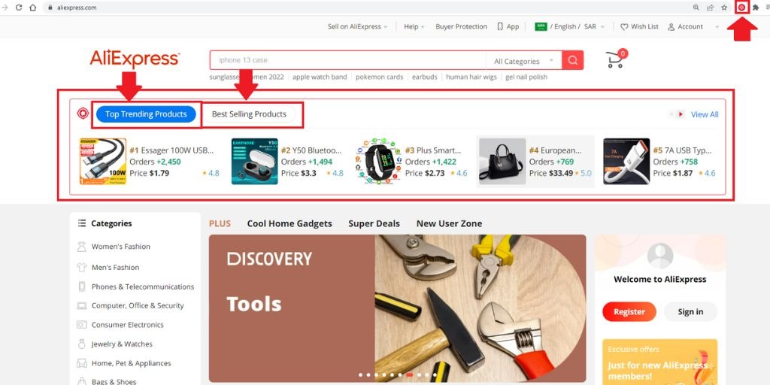Open the PLUS tab

coord(220,223)
